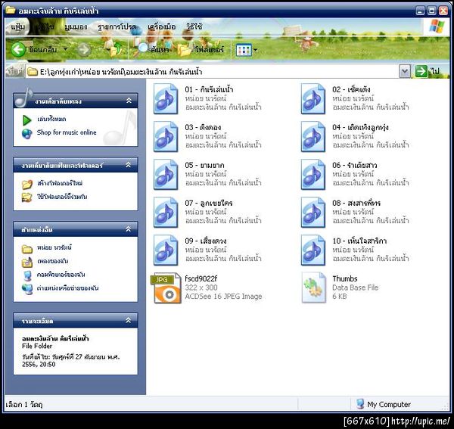
Task: Click the network places icon ตำแหน่งเครือข่ายของฉัน
Action: [x=27, y=288]
